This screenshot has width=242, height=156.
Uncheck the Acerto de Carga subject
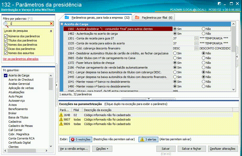pos(6,75)
